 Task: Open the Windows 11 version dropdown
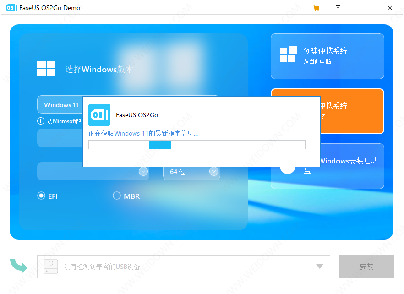pos(60,104)
